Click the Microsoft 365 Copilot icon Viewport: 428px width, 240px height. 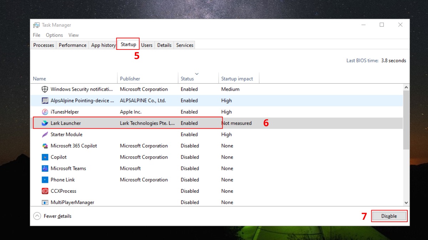pyautogui.click(x=45, y=146)
